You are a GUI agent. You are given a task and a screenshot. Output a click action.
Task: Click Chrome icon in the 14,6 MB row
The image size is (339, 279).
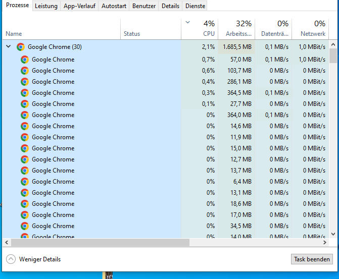pos(25,126)
